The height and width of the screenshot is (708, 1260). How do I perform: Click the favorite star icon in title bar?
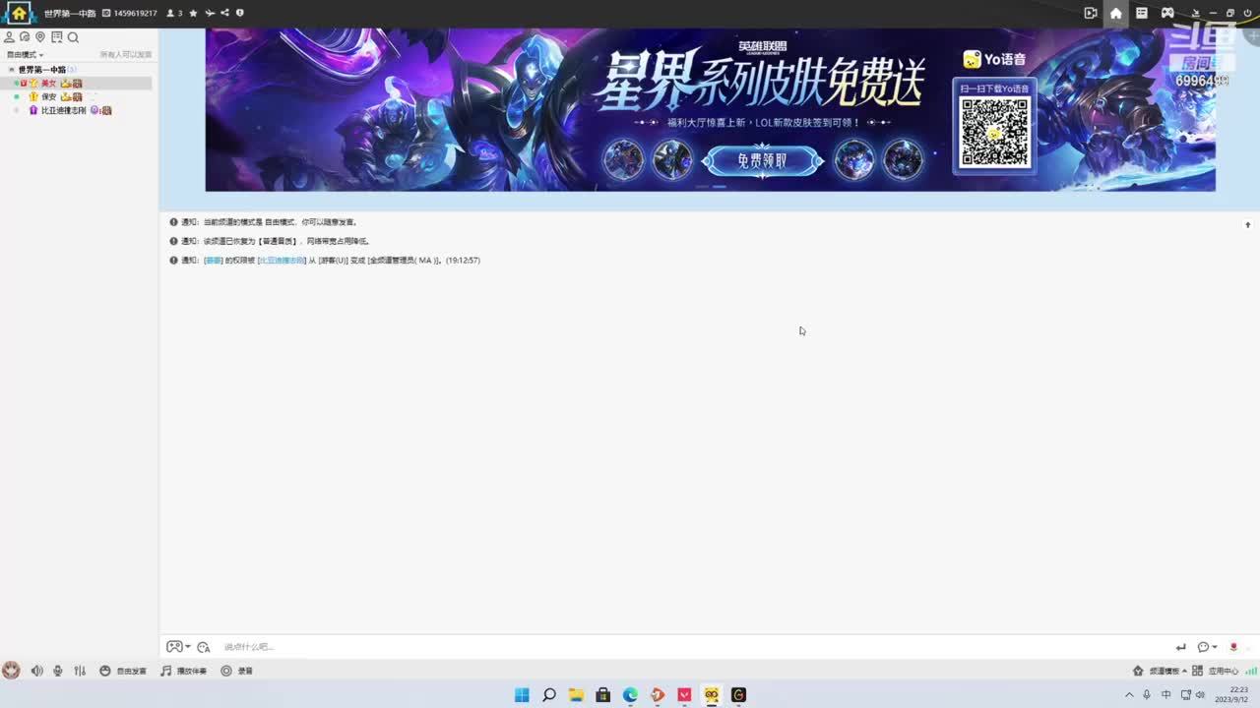pyautogui.click(x=193, y=13)
